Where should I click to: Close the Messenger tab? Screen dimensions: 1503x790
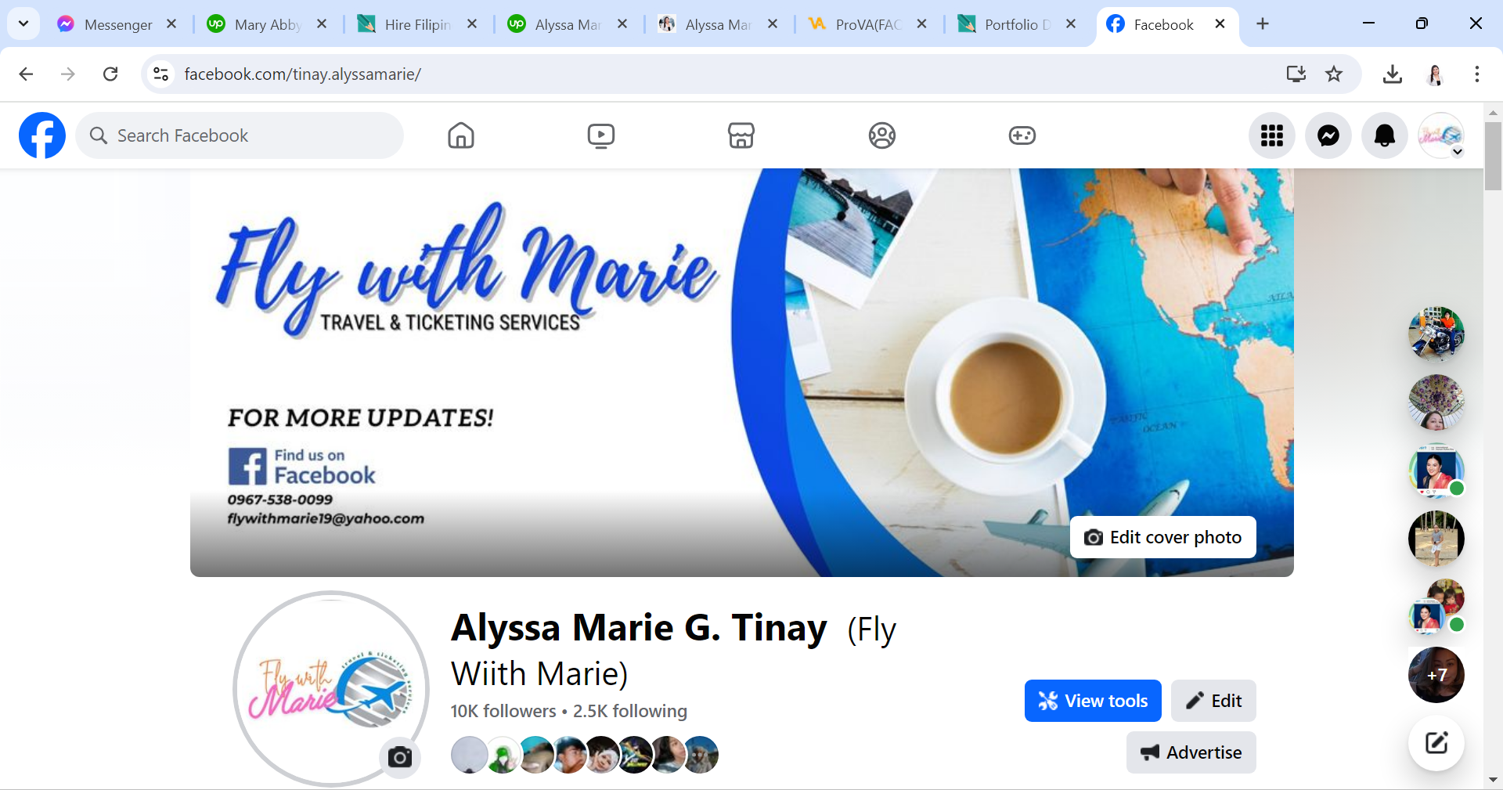pos(171,24)
